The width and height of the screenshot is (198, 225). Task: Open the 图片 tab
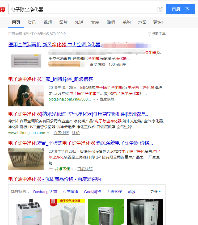click(x=63, y=22)
